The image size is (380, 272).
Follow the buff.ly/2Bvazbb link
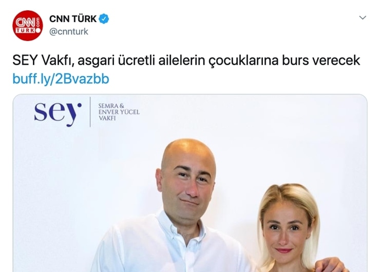(61, 79)
